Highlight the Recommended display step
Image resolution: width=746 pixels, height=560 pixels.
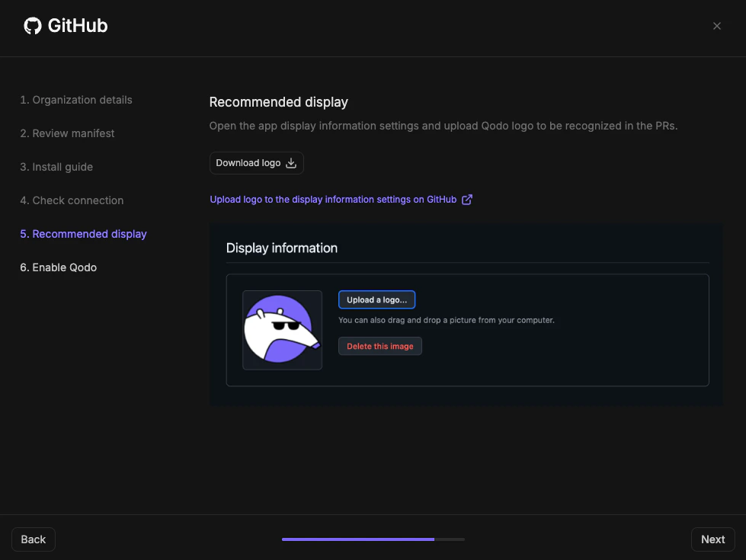(83, 234)
